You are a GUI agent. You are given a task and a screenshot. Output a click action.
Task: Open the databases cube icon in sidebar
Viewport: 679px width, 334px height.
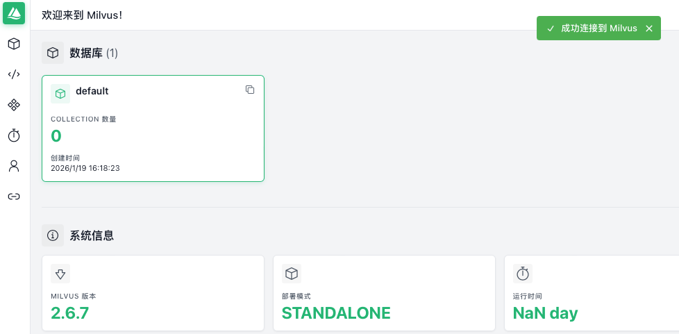(14, 44)
